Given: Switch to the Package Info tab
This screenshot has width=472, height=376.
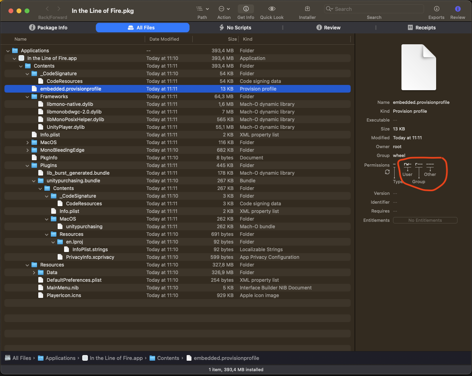Looking at the screenshot, I should tap(48, 28).
